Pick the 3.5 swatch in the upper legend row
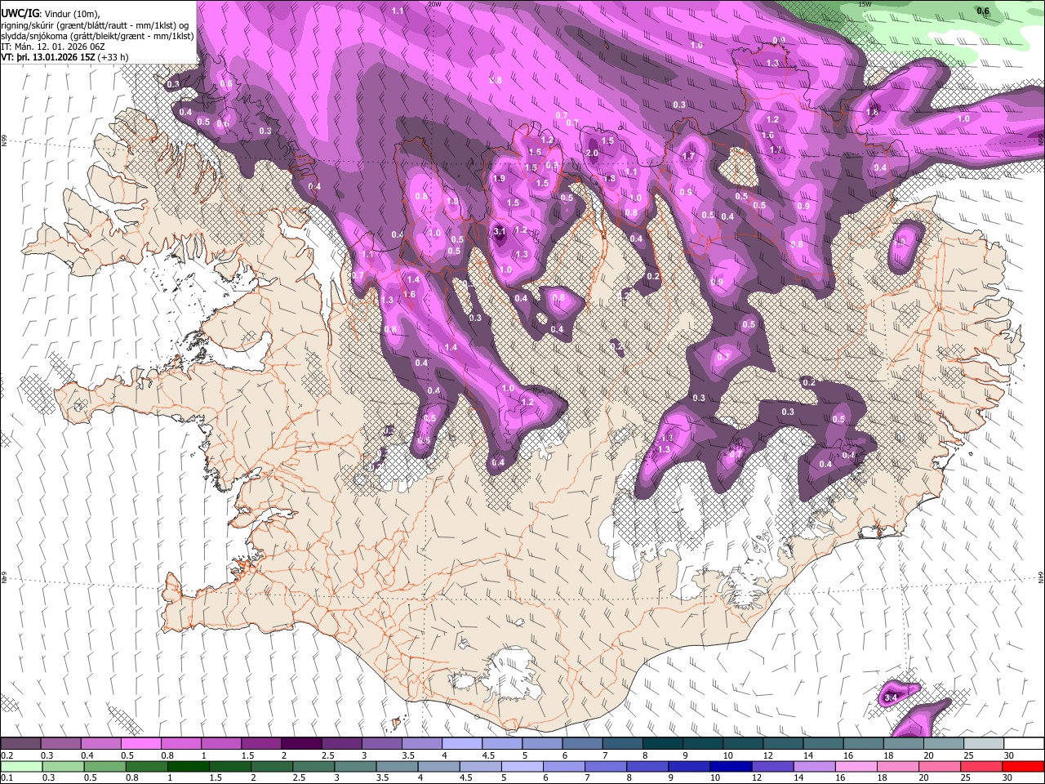Screen dimensions: 1045x784 pyautogui.click(x=422, y=743)
